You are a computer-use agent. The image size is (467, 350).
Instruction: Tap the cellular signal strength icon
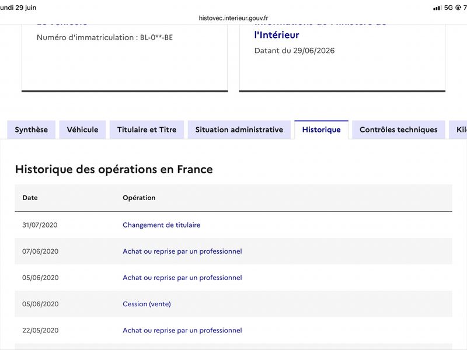point(437,8)
